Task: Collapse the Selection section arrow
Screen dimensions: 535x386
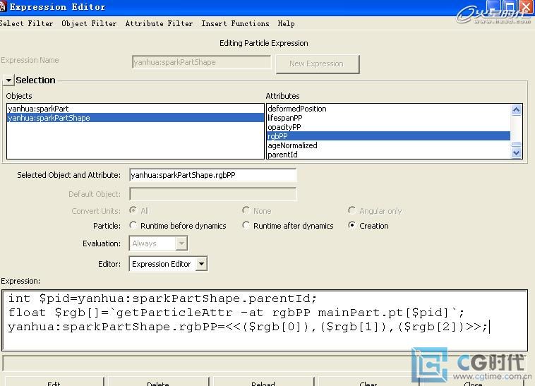Action: point(8,80)
